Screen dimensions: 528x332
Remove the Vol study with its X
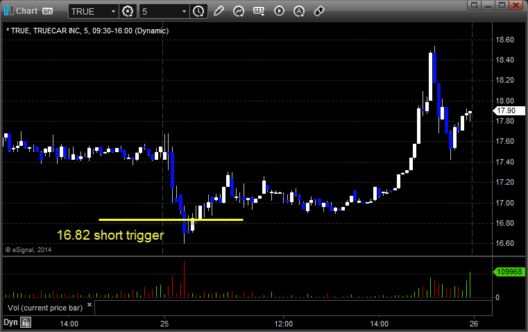pyautogui.click(x=90, y=305)
